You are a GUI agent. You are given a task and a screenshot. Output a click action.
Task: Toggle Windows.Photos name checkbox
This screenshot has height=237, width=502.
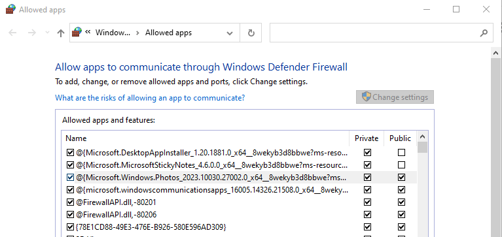70,178
